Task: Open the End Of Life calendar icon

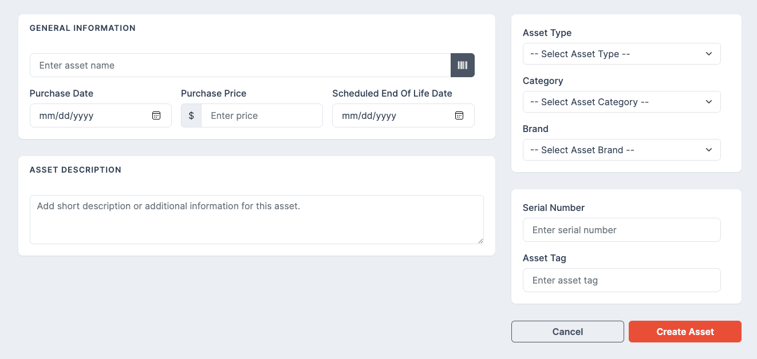Action: click(459, 115)
